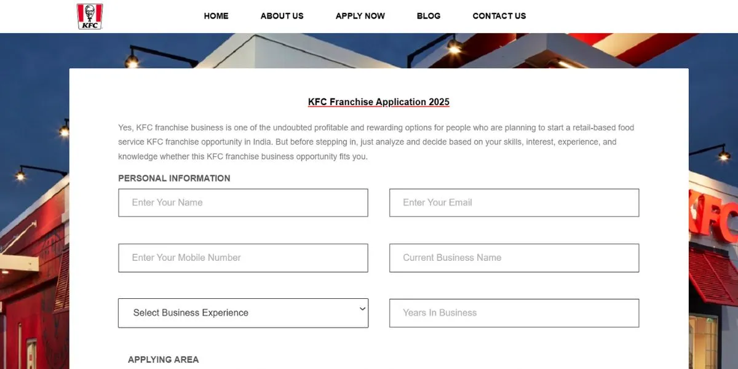Click the Enter Your Email input
This screenshot has height=369, width=738.
[x=514, y=202]
